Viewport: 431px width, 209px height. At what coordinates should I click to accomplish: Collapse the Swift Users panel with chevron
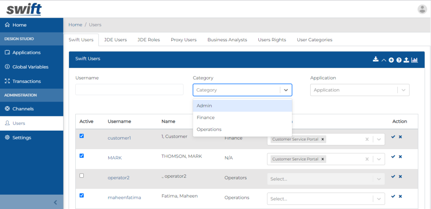click(x=383, y=60)
